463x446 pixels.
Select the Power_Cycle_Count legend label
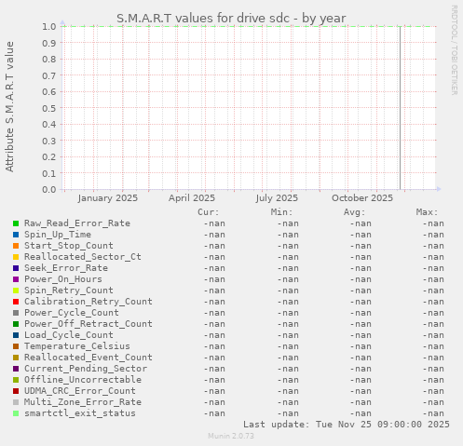[x=72, y=313]
